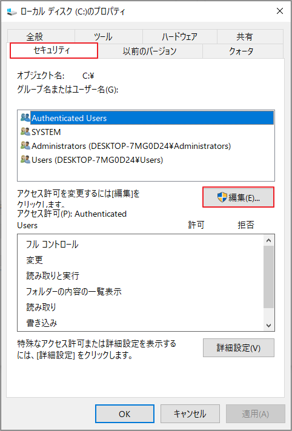Click the 読み取りと実行 permission row
This screenshot has height=431, width=292.
coord(141,275)
